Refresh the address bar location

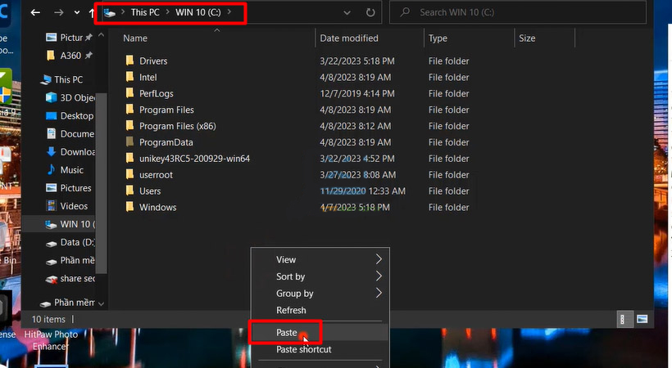370,13
